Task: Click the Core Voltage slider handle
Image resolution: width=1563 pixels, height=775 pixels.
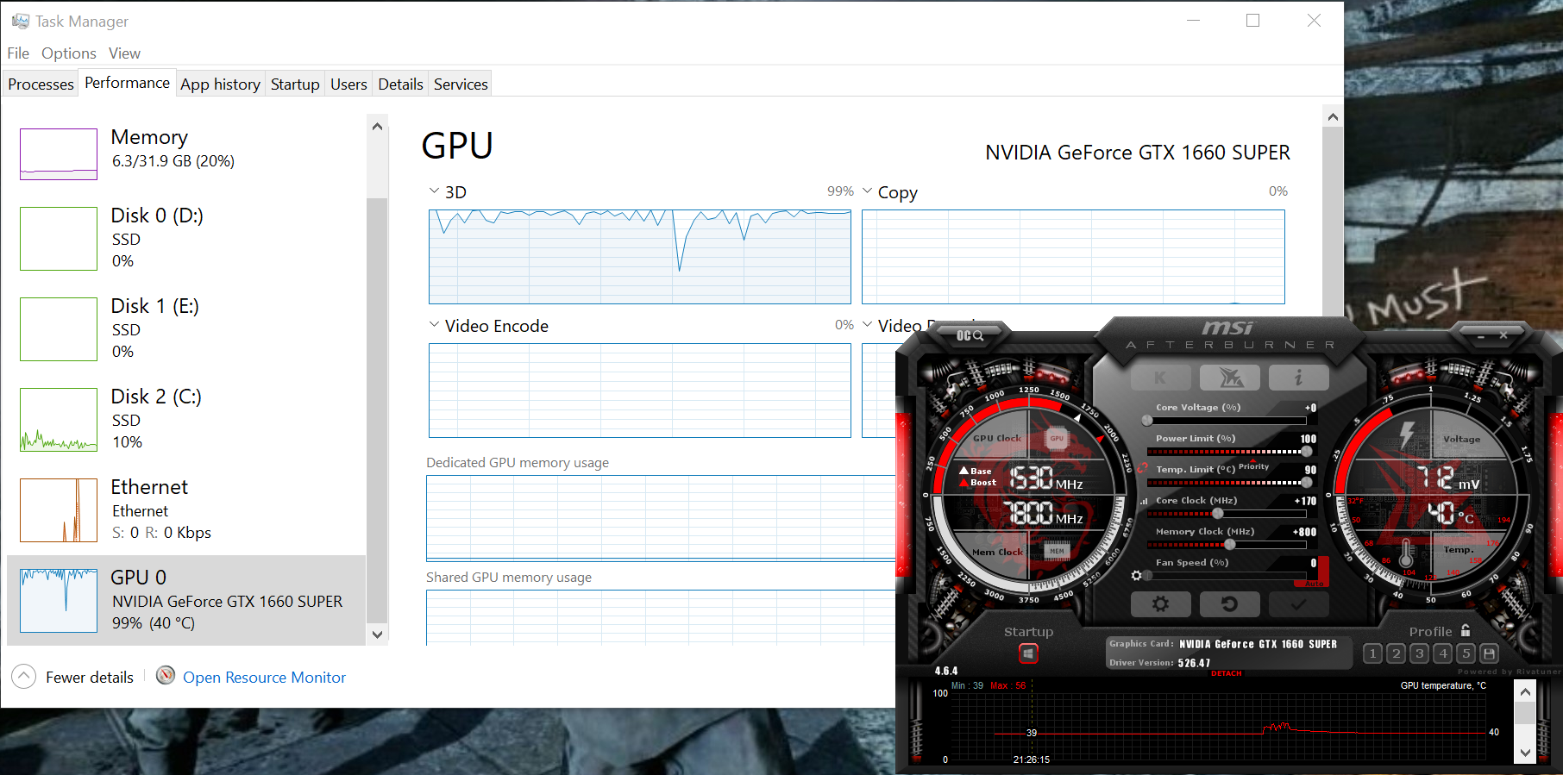Action: (1147, 421)
